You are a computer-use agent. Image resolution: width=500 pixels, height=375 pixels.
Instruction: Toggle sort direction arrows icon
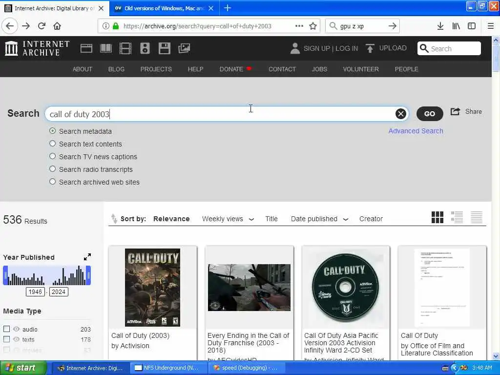coord(114,219)
